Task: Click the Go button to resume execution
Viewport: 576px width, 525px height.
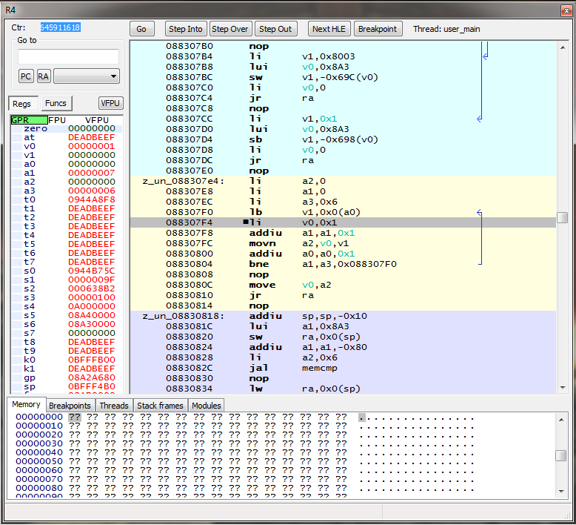Action: click(141, 29)
